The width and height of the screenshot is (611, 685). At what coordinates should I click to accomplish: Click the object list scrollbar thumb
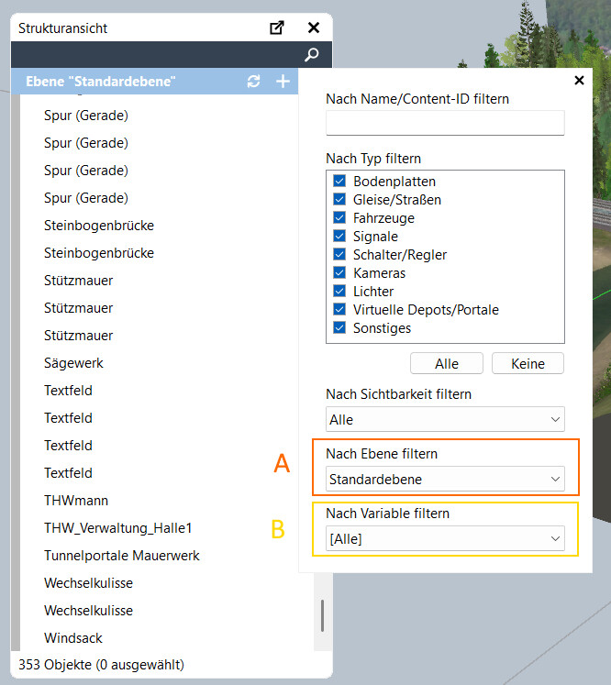point(321,614)
